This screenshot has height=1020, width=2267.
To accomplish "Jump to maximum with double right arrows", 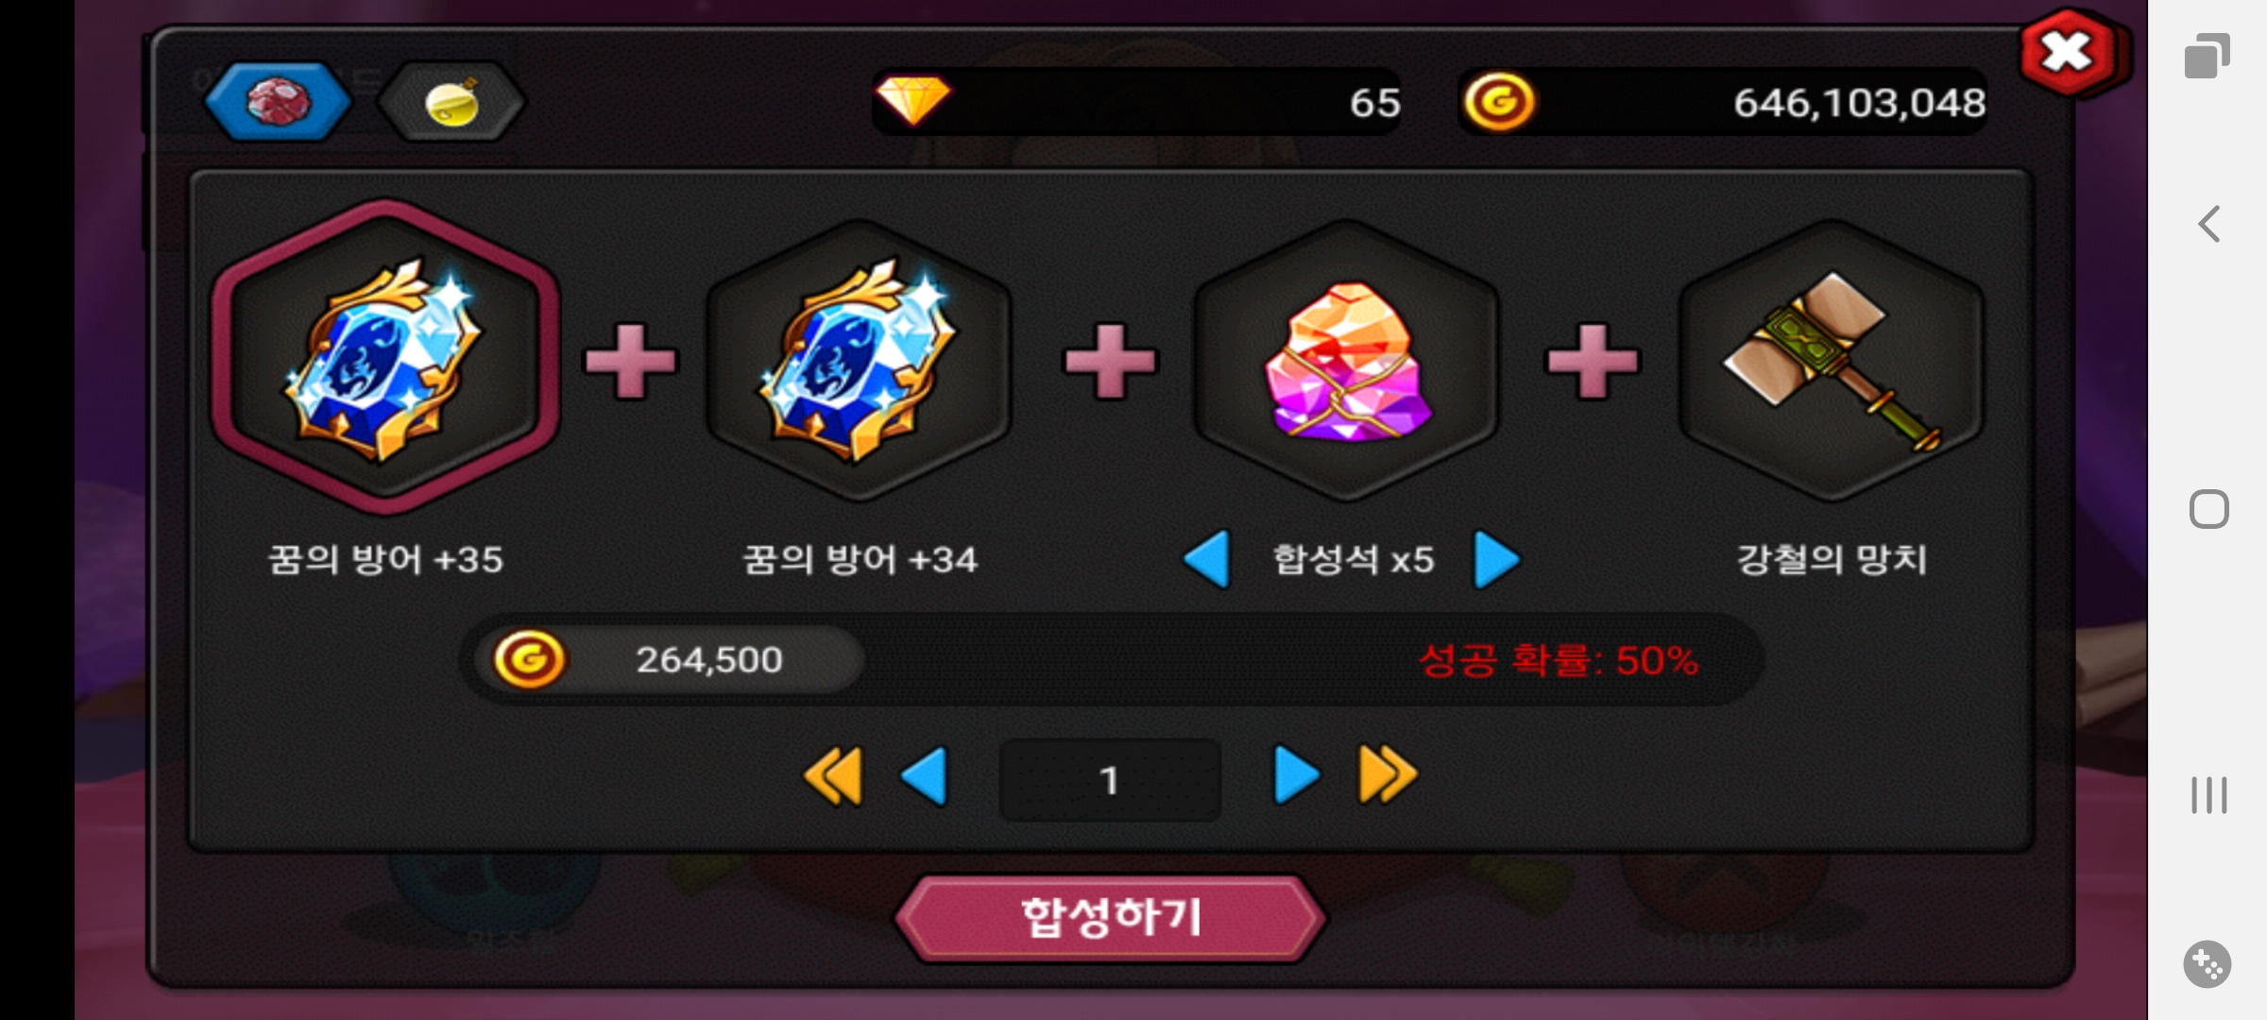I will (x=1388, y=776).
